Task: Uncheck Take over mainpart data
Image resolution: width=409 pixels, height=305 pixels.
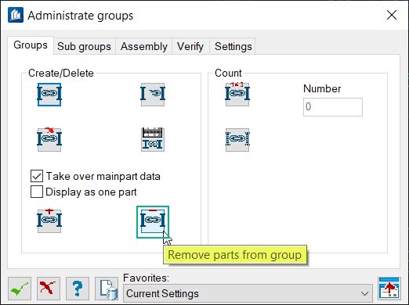Action: tap(37, 176)
